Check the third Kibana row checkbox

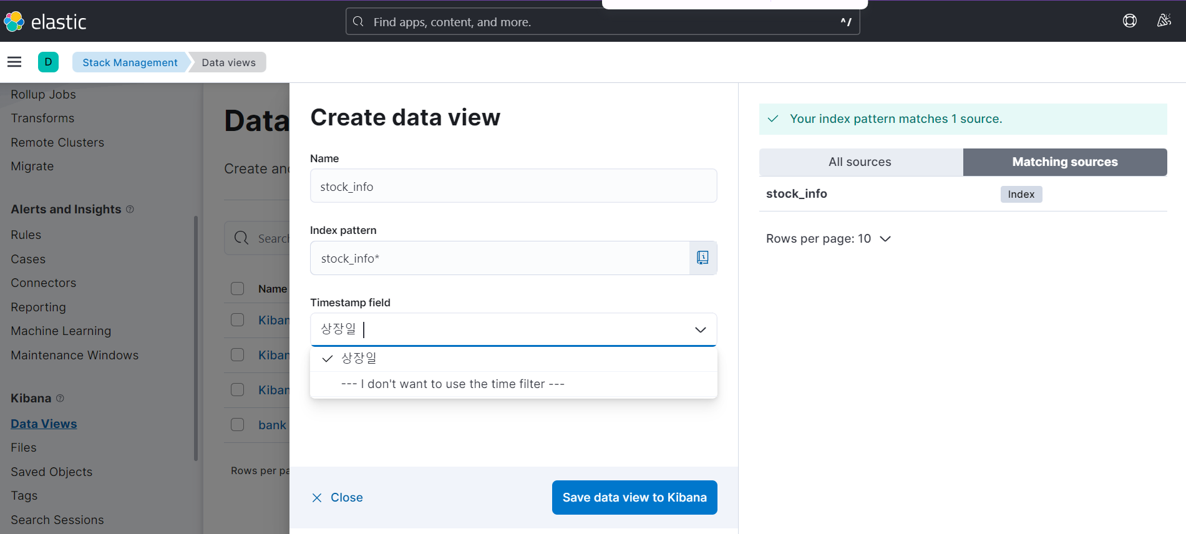(237, 390)
